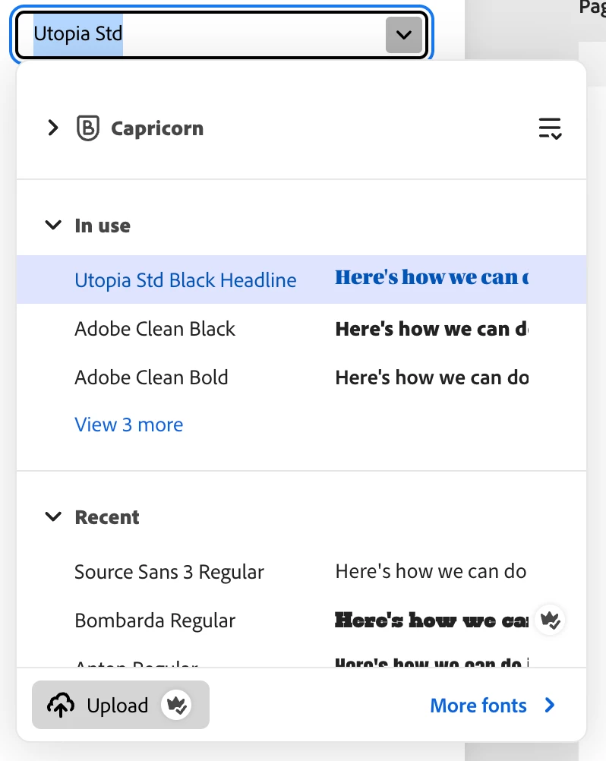Collapse the In use section
606x761 pixels.
(x=53, y=226)
